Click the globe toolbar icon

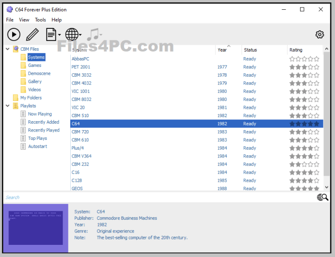pyautogui.click(x=72, y=34)
